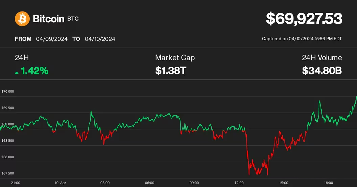Click the 24H period label
This screenshot has width=357, height=187.
(20, 58)
